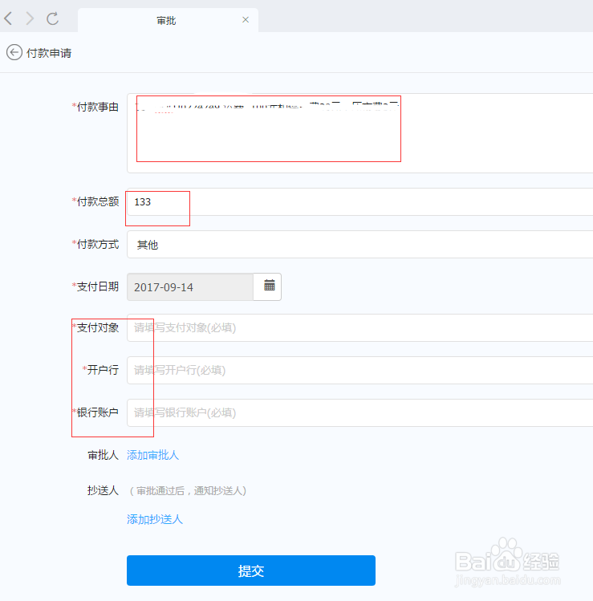Click the 审批人 label
This screenshot has height=601, width=593.
point(104,455)
